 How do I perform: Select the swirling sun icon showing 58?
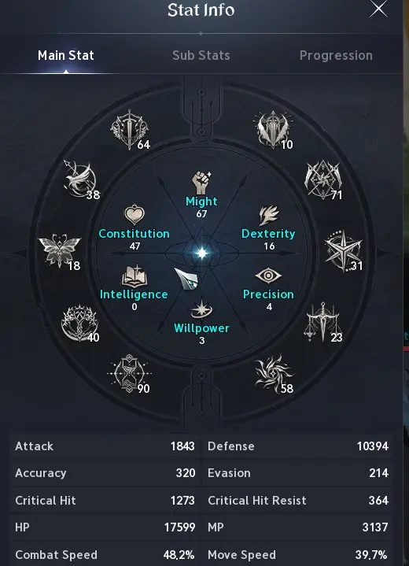tap(275, 373)
